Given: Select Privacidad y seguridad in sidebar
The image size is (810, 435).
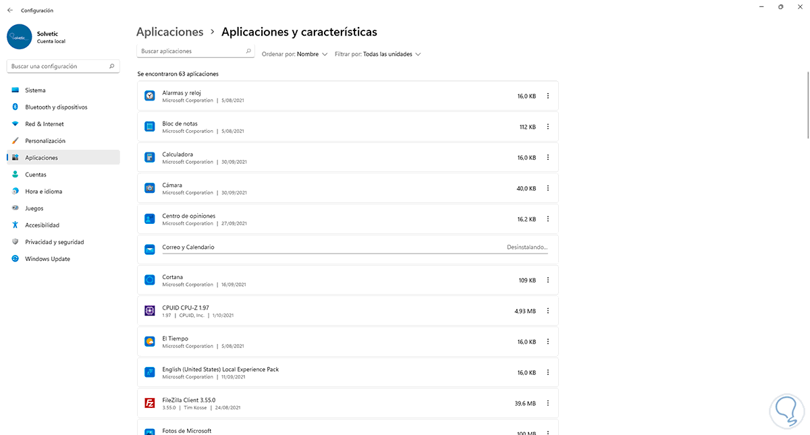Looking at the screenshot, I should click(x=54, y=242).
